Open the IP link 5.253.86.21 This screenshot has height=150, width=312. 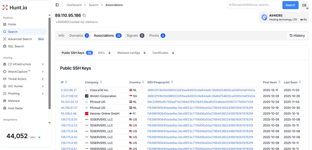(x=69, y=90)
